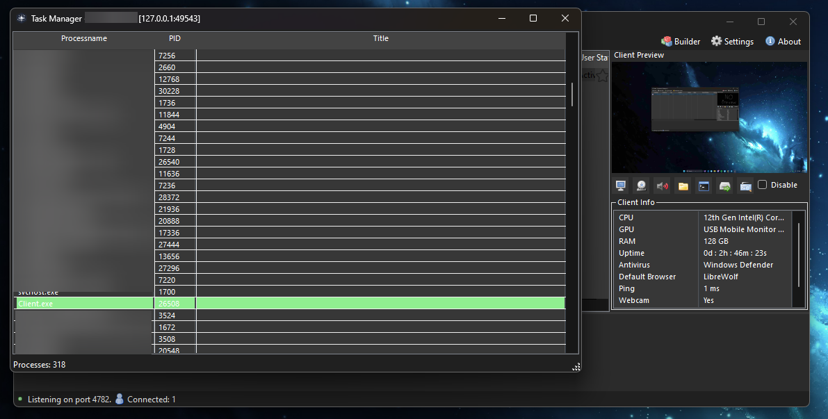The width and height of the screenshot is (828, 419).
Task: Open the microphone audio icon
Action: 662,185
